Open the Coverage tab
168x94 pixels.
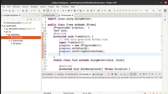point(98,74)
